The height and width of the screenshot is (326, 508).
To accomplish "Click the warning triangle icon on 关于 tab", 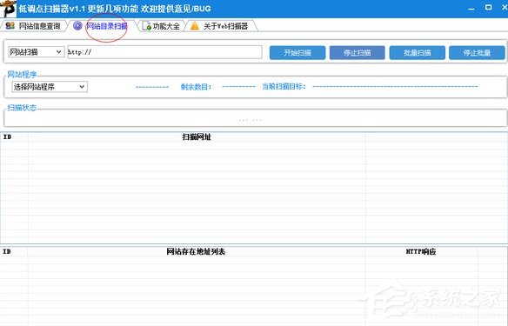I will tap(195, 26).
